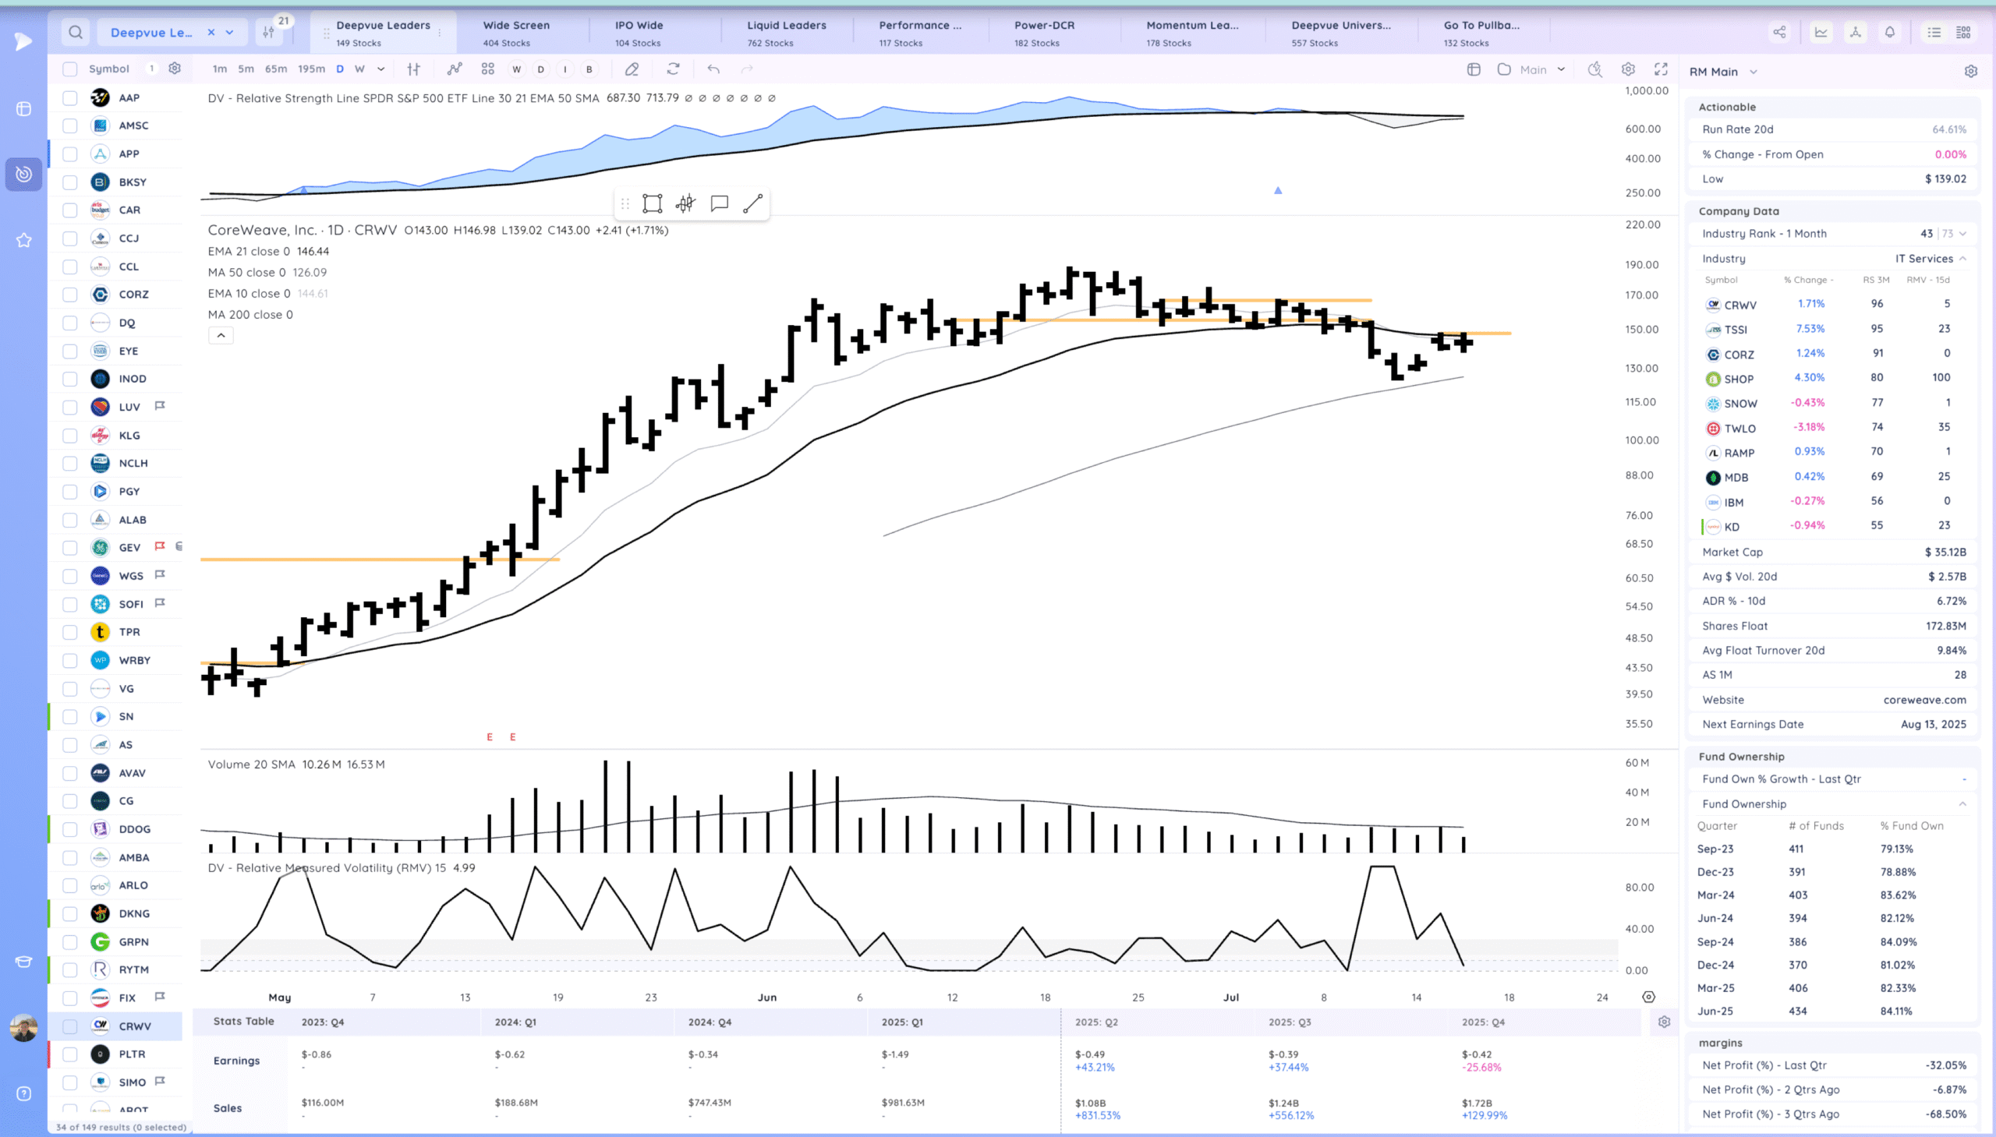Select TSSI in the industry list
This screenshot has width=1996, height=1137.
(1735, 330)
